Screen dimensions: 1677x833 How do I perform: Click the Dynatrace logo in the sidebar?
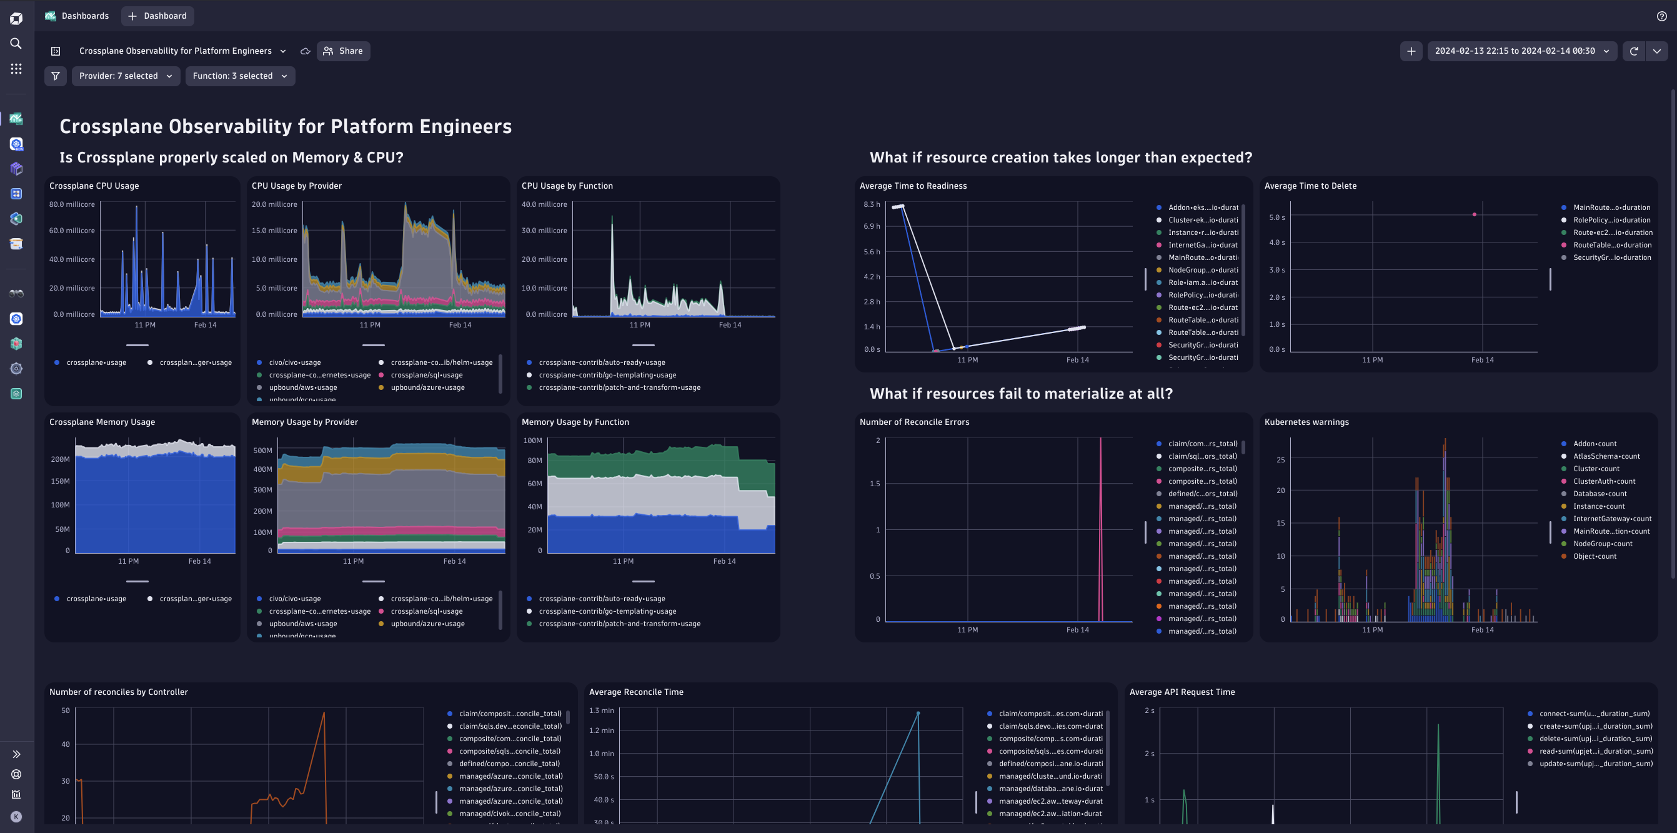click(16, 19)
